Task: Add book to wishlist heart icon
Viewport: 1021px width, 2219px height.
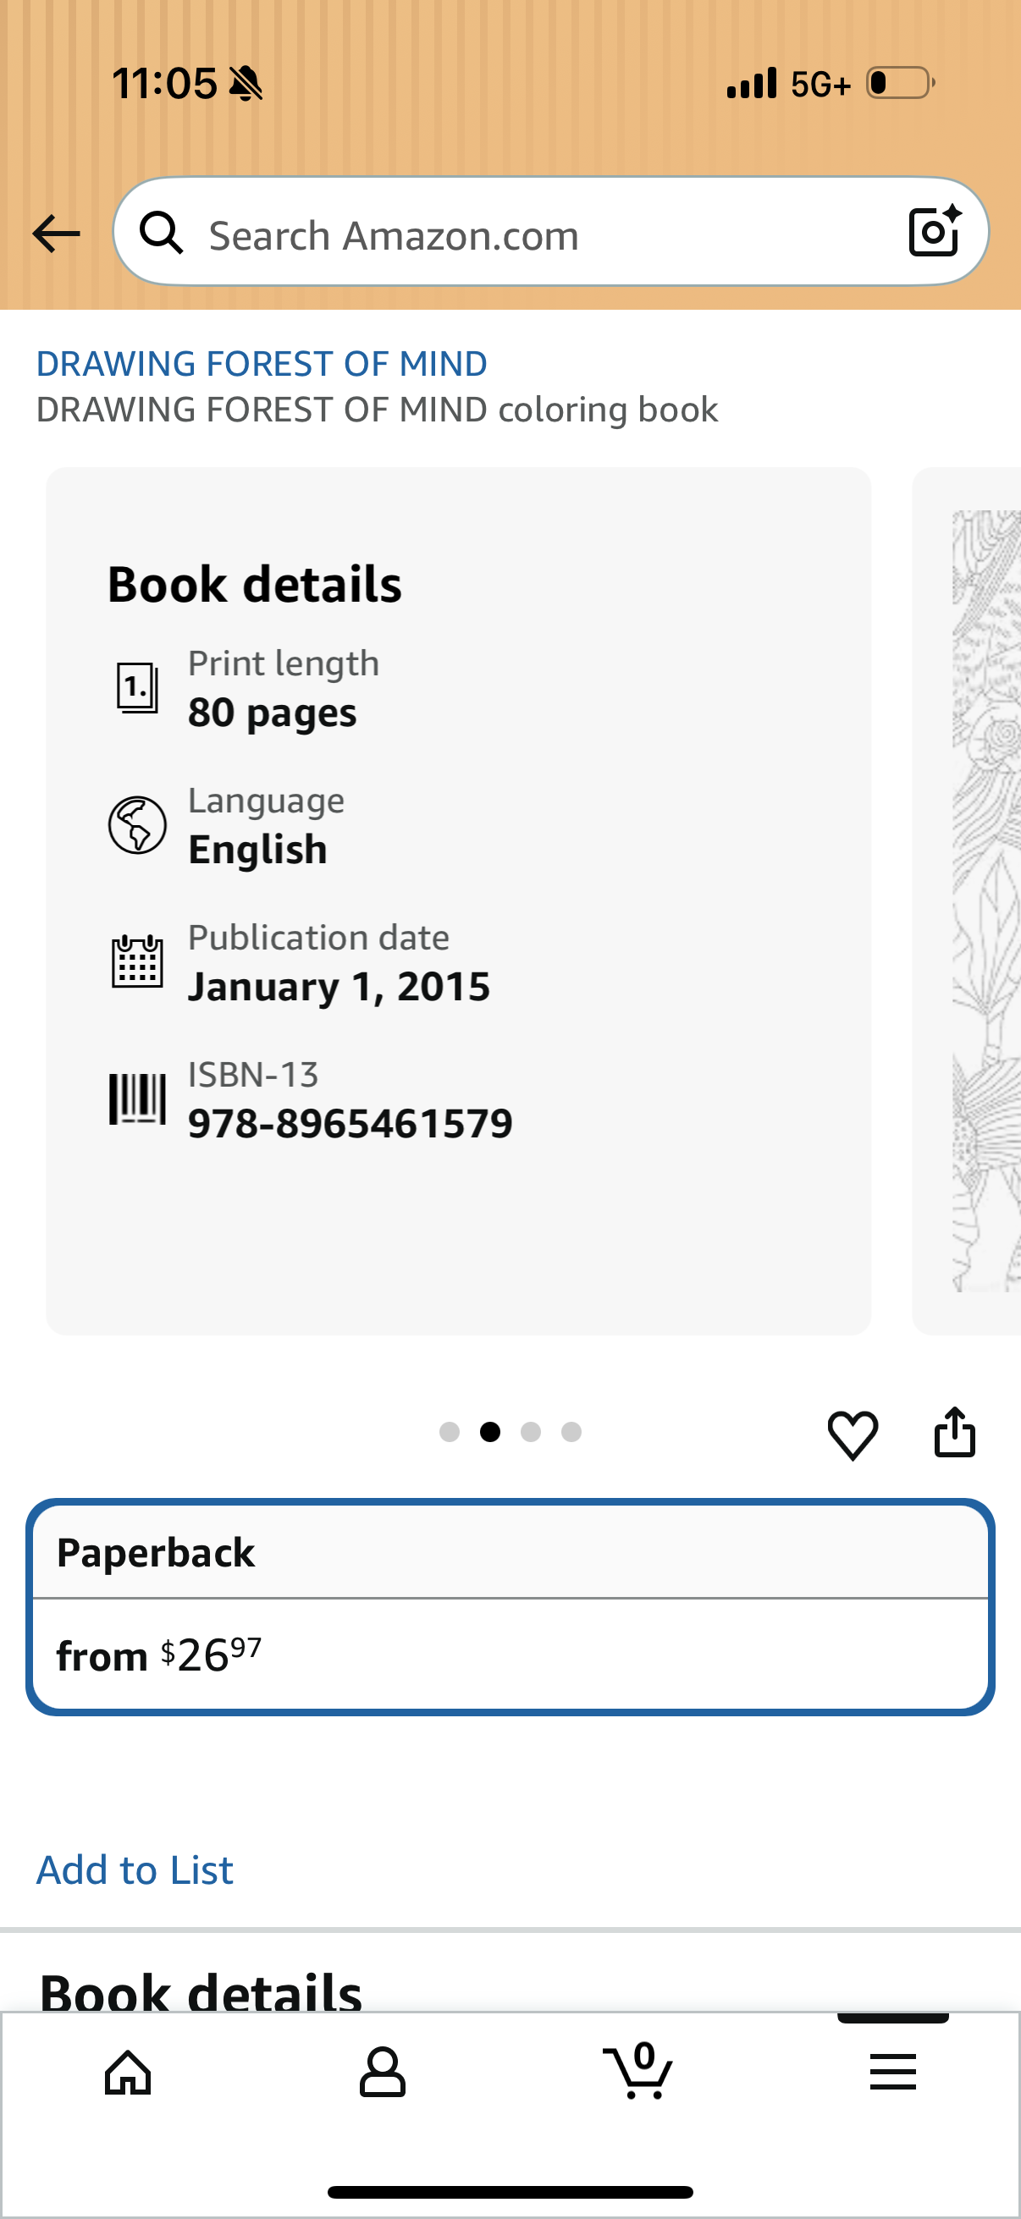Action: click(x=853, y=1434)
